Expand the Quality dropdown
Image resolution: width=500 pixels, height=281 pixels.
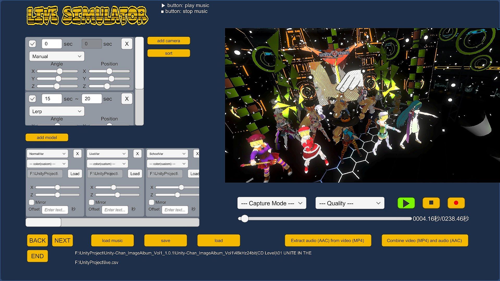pyautogui.click(x=350, y=203)
